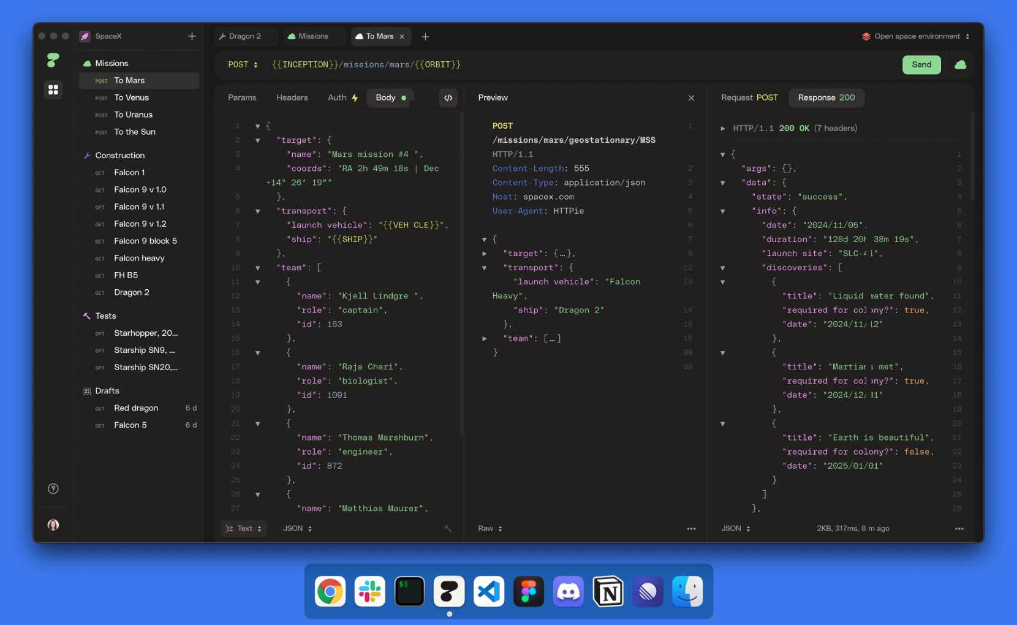Open a new request tab
Image resolution: width=1017 pixels, height=625 pixels.
pyautogui.click(x=425, y=37)
